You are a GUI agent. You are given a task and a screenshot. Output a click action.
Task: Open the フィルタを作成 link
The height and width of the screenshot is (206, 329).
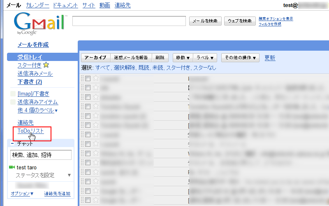pyautogui.click(x=270, y=24)
